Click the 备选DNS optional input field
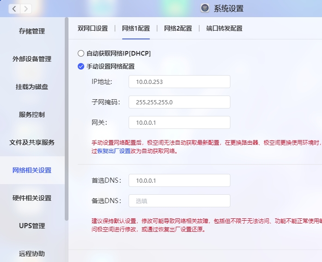This screenshot has width=322, height=262. 180,201
